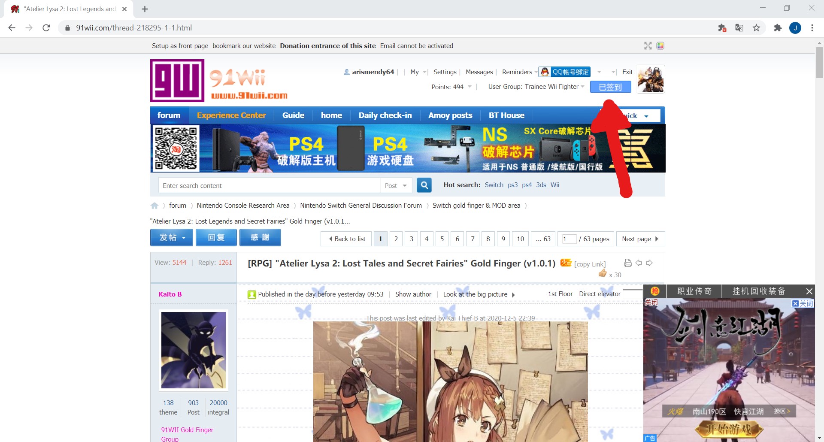Click the page vertical scrollbar thumb

[819, 63]
